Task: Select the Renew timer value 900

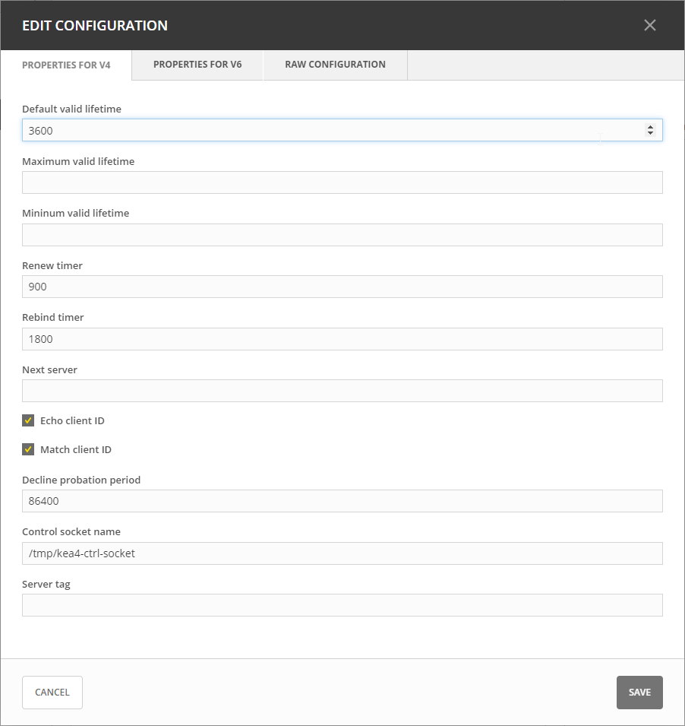Action: pyautogui.click(x=342, y=287)
